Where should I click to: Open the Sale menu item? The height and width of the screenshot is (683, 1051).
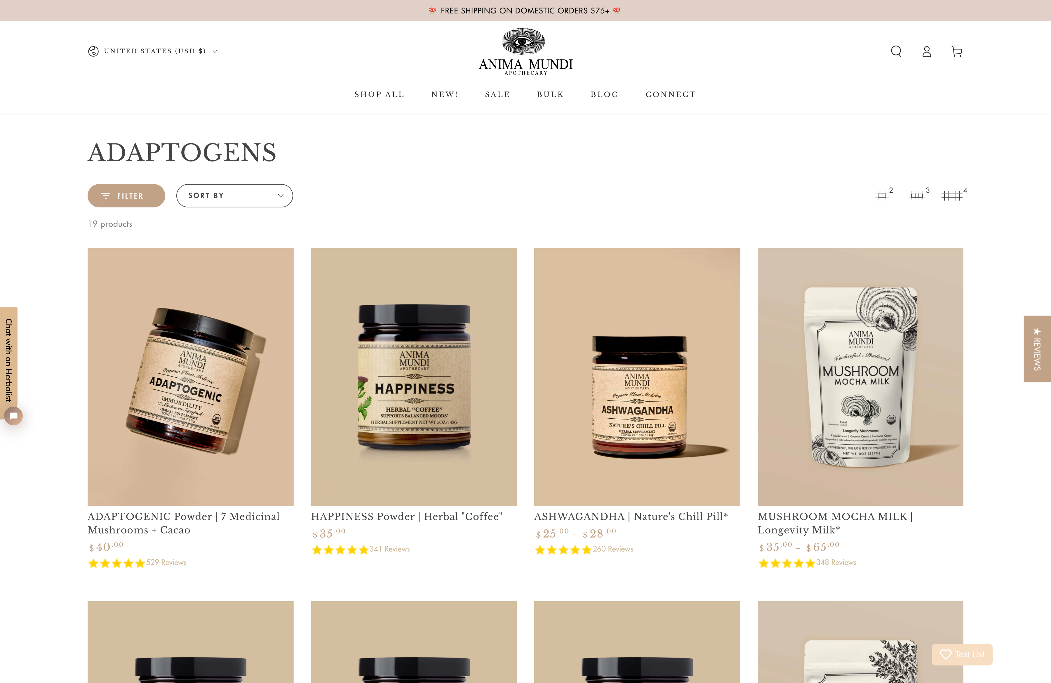coord(497,94)
